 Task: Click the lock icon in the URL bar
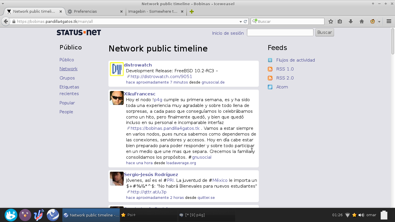click(x=14, y=21)
